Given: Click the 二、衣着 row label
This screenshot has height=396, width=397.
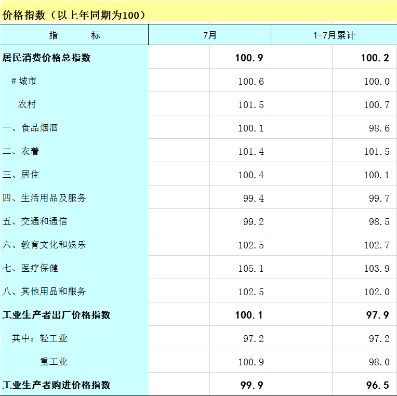Looking at the screenshot, I should click(21, 151).
